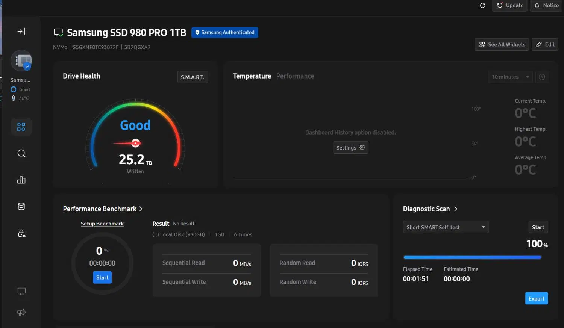Click See All Widgets
Viewport: 564px width, 328px height.
coord(502,44)
